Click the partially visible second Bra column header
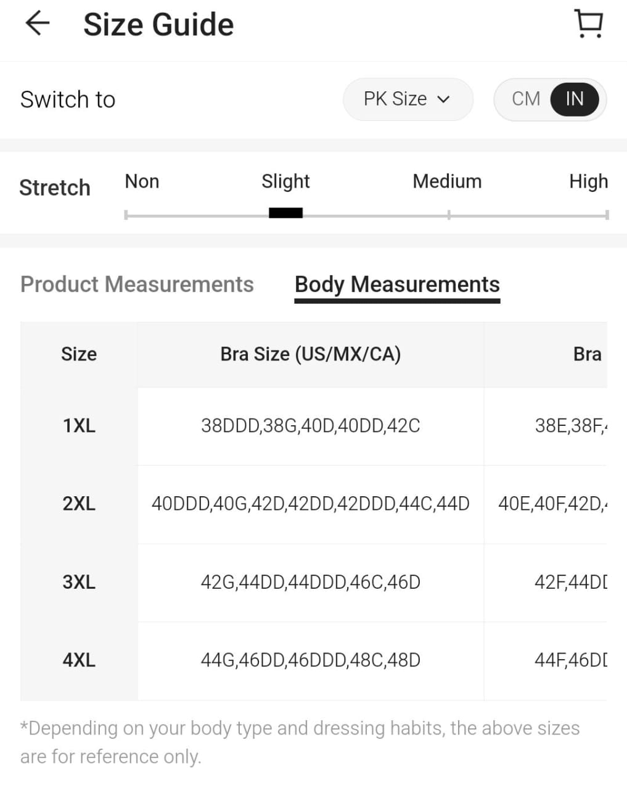Viewport: 627px width, 790px height. [x=586, y=354]
